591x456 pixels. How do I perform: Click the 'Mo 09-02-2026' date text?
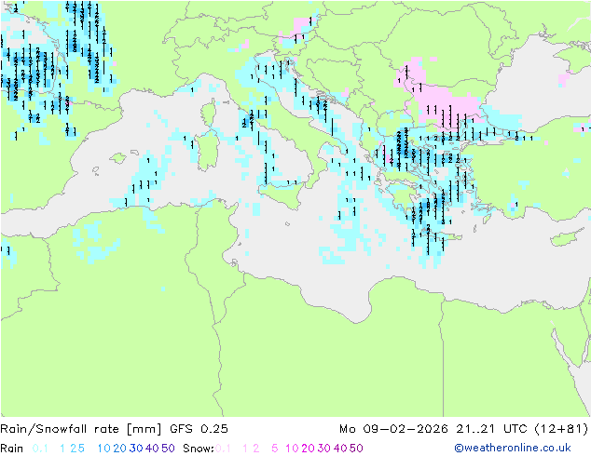click(x=393, y=429)
